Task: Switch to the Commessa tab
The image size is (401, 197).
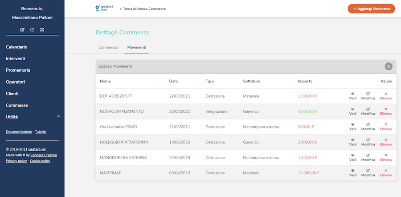Action: [x=108, y=47]
